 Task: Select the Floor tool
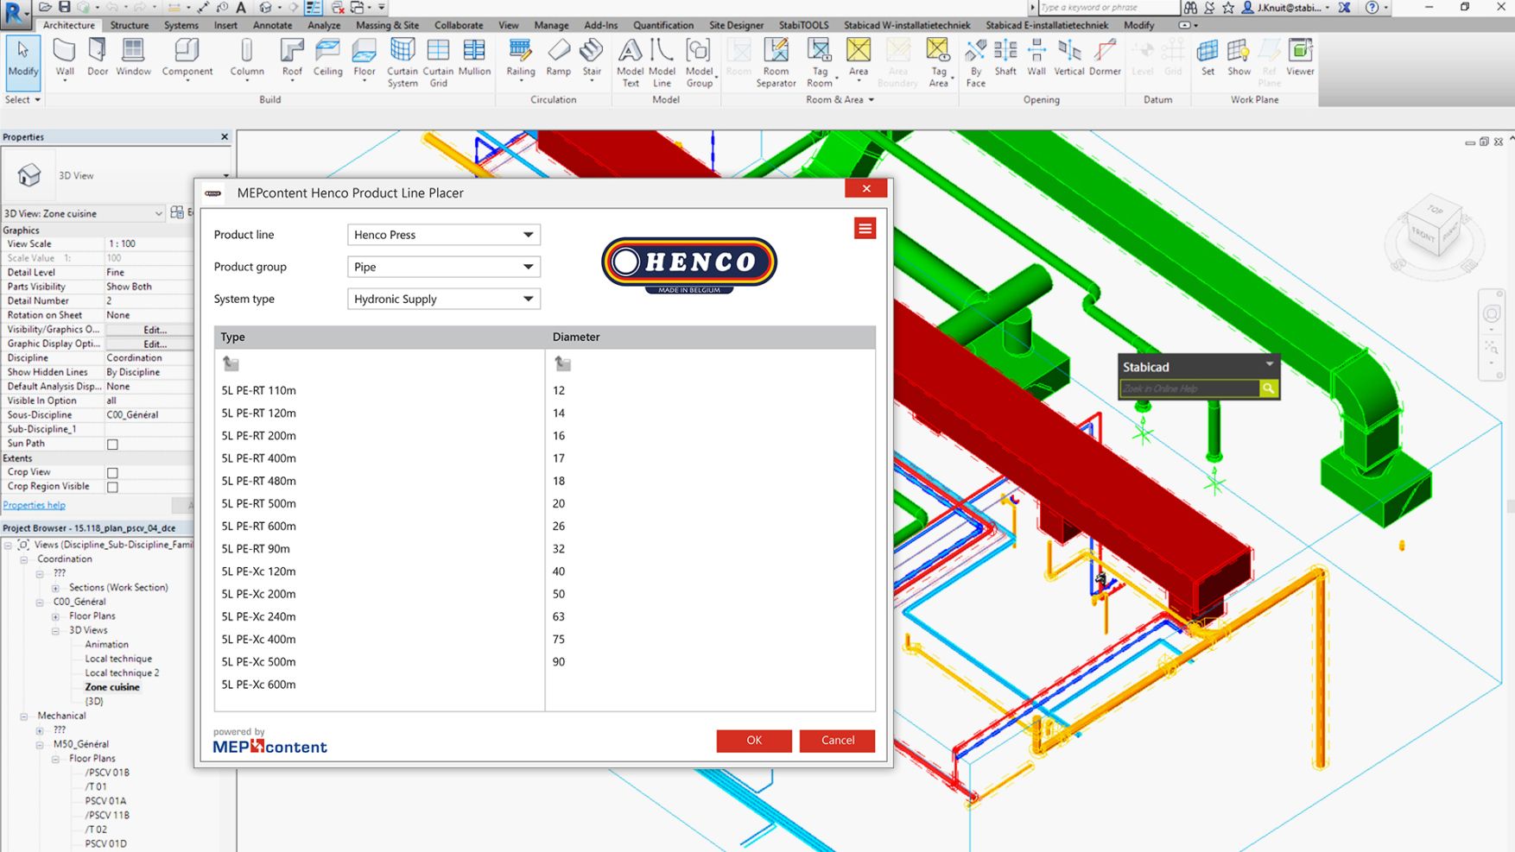[x=364, y=59]
